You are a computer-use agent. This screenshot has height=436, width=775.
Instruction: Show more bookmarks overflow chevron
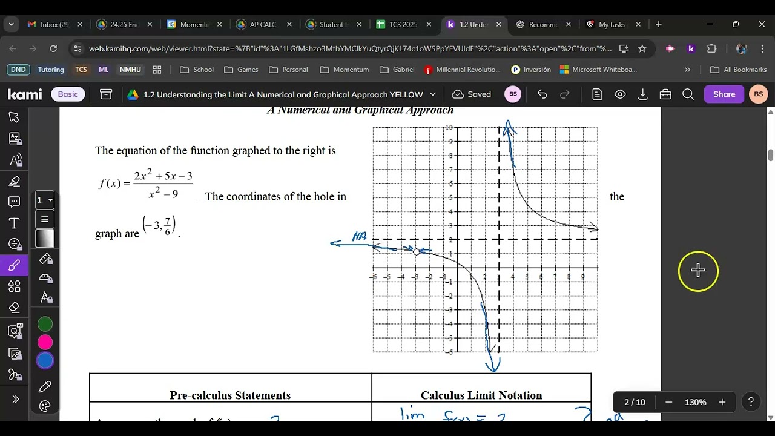(x=687, y=70)
